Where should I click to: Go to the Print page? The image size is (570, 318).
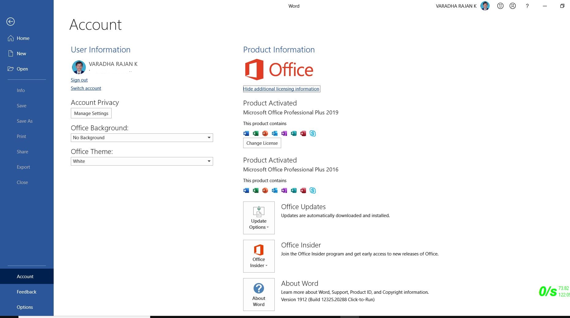(27, 136)
